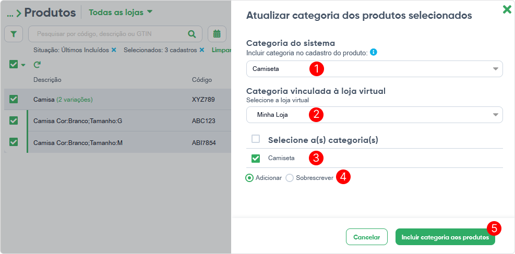Click the filter funnel icon
Screen dimensions: 515x254
14,34
